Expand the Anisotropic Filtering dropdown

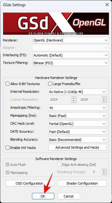[77, 108]
